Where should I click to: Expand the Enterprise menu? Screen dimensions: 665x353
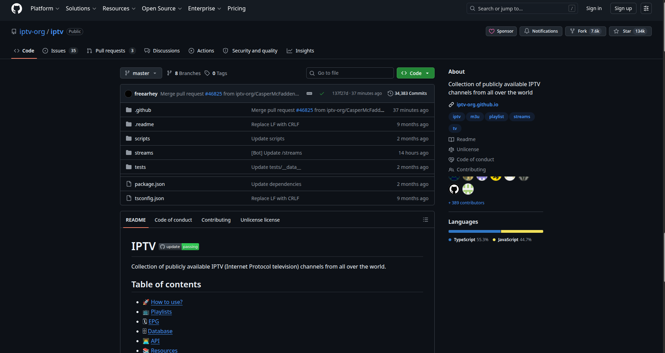click(x=205, y=8)
